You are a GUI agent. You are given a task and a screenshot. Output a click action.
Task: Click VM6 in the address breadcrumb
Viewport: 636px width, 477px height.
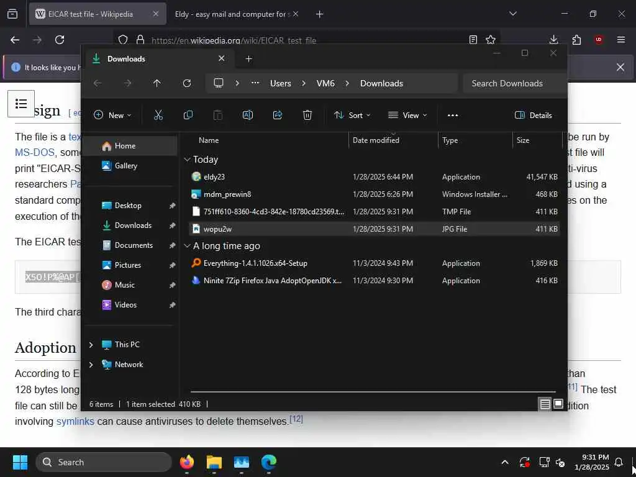[x=325, y=83]
